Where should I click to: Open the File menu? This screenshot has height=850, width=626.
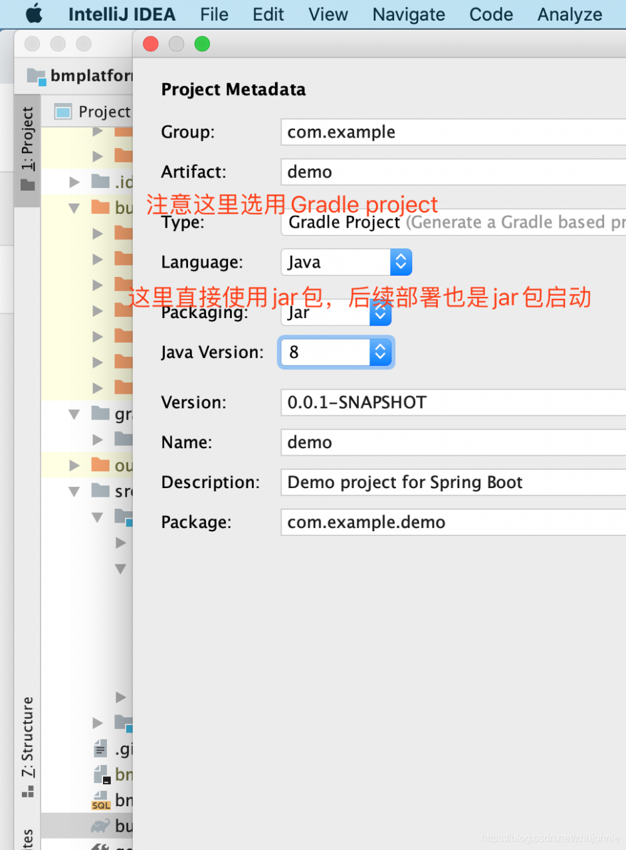(x=215, y=14)
